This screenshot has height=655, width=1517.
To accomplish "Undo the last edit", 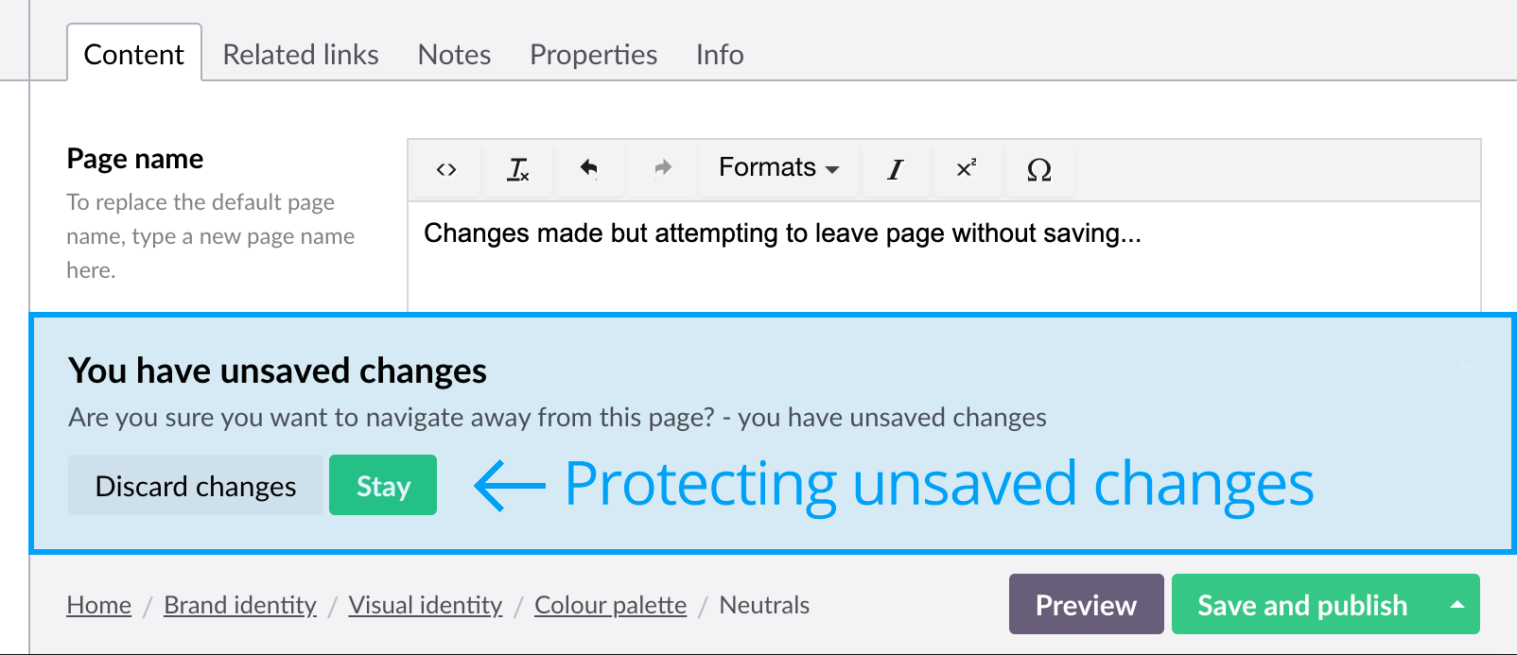I will (589, 168).
